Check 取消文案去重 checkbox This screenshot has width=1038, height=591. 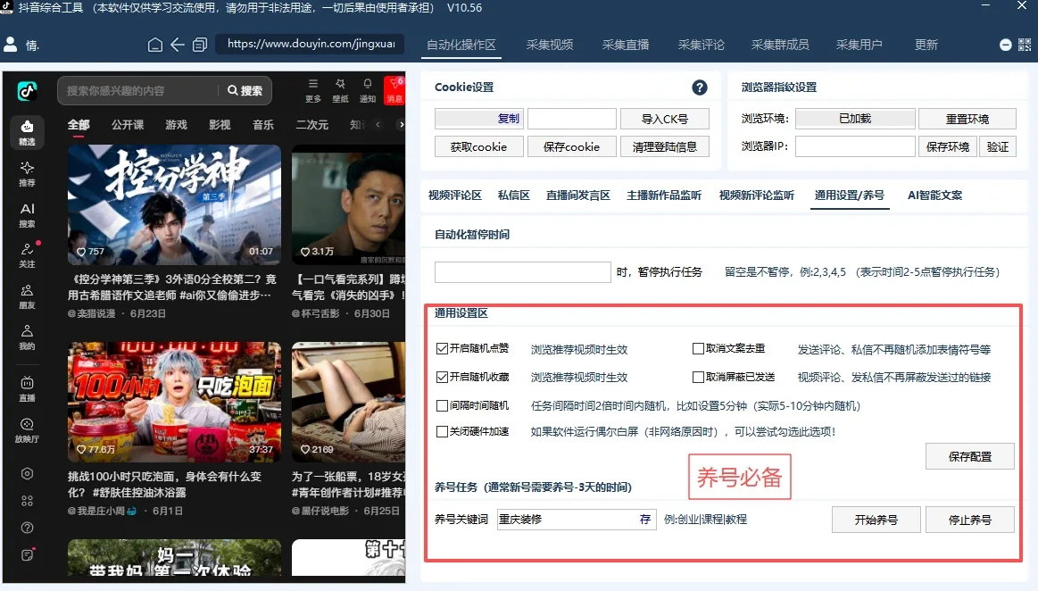698,349
